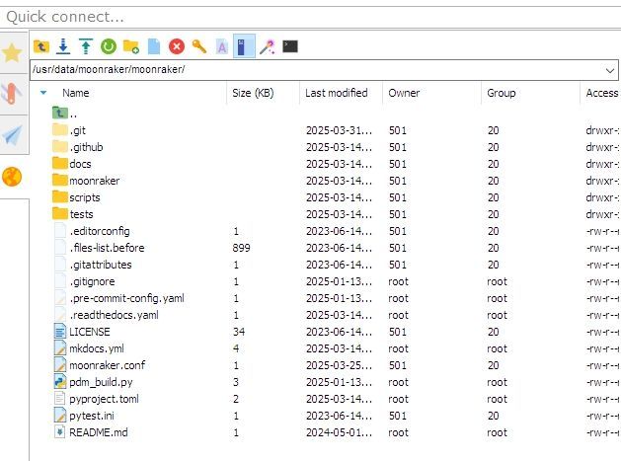Viewport: 621px width, 461px height.
Task: Sort by Size (KB) column header
Action: 253,93
